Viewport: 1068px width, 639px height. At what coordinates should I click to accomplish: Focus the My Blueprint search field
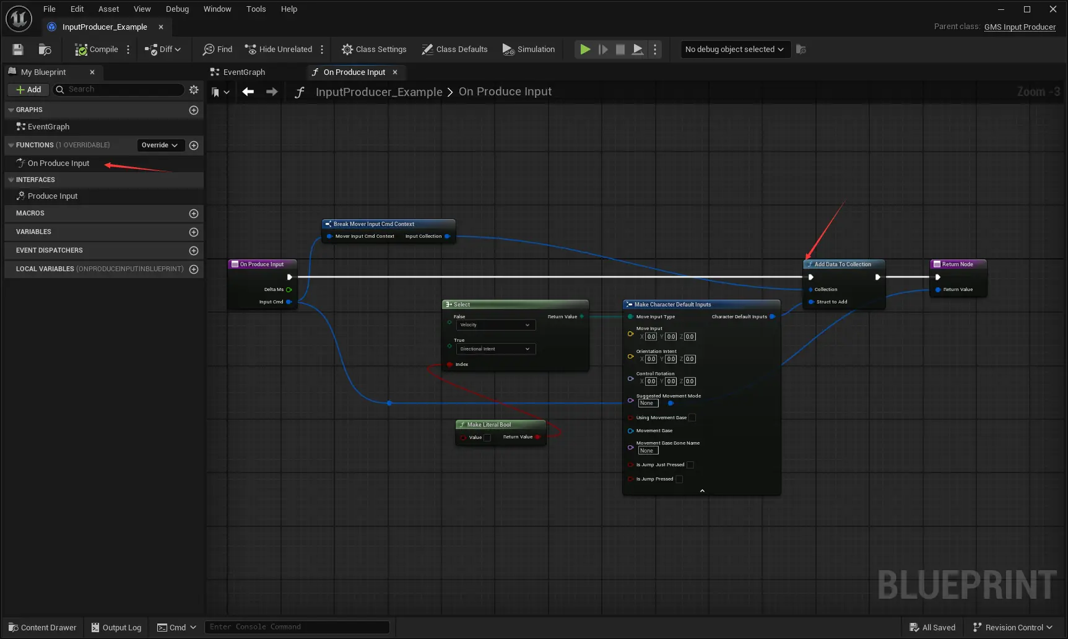tap(119, 90)
